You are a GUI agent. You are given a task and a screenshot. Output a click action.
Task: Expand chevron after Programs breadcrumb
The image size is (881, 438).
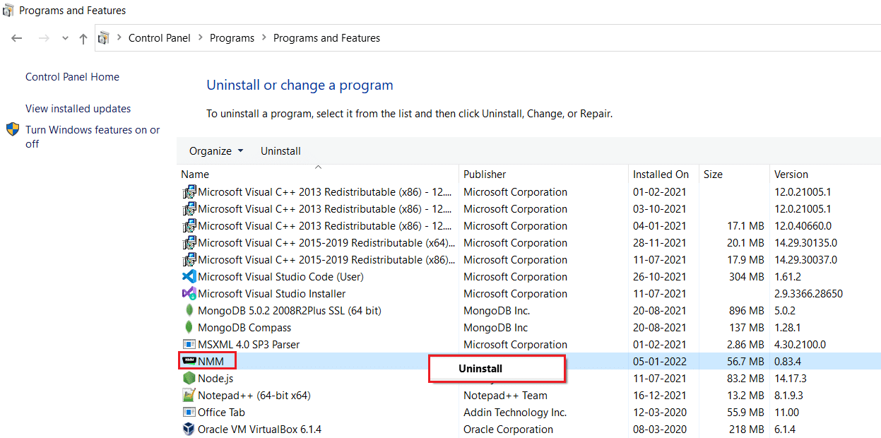264,38
